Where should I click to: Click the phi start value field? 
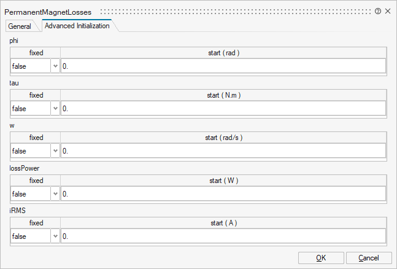(x=223, y=66)
